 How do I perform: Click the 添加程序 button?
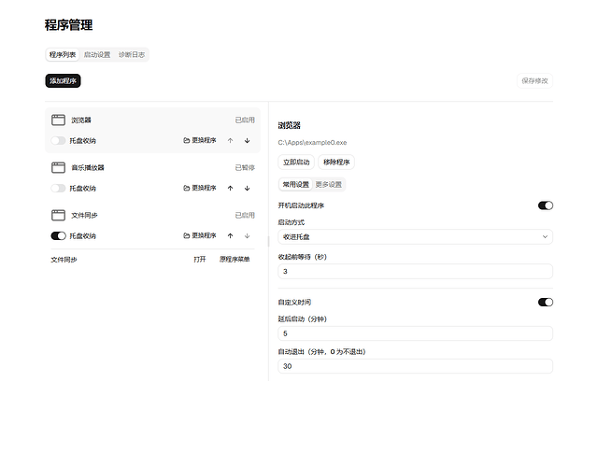pos(63,81)
